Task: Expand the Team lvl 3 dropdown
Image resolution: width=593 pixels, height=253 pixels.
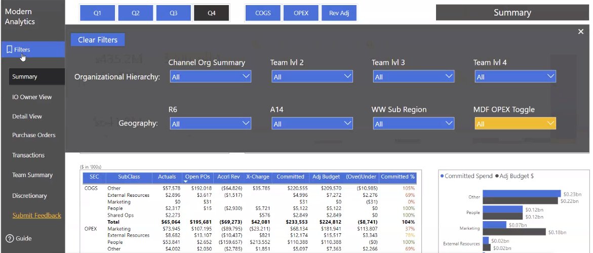Action: click(414, 76)
